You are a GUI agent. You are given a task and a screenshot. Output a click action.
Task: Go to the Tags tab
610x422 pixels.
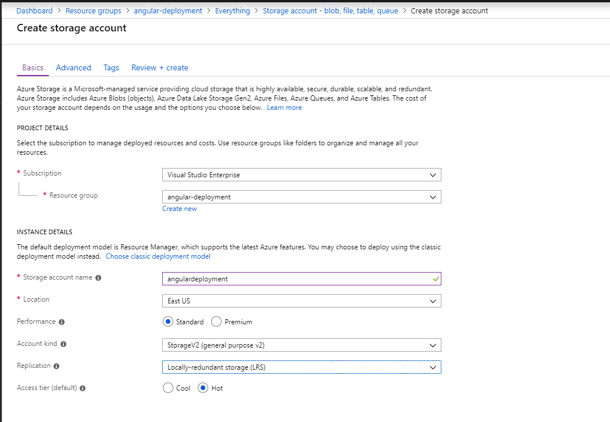pos(111,67)
